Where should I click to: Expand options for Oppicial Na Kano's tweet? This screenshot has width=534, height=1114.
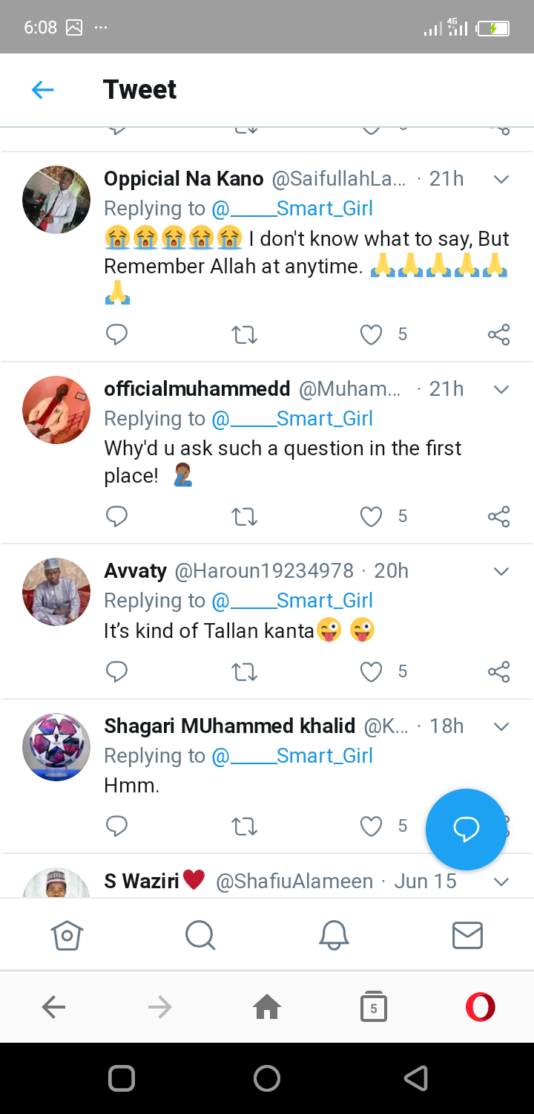click(x=501, y=180)
